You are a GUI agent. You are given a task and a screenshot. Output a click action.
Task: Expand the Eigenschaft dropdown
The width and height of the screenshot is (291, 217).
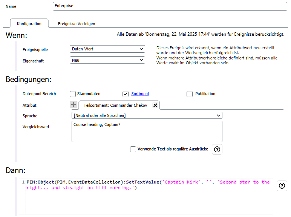pyautogui.click(x=107, y=60)
